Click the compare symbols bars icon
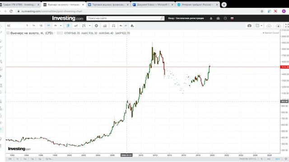 tap(84, 26)
